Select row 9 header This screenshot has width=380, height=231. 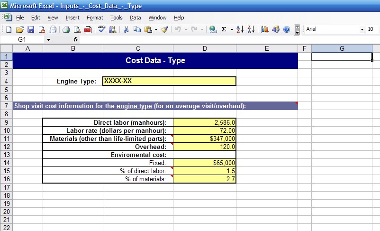click(6, 122)
